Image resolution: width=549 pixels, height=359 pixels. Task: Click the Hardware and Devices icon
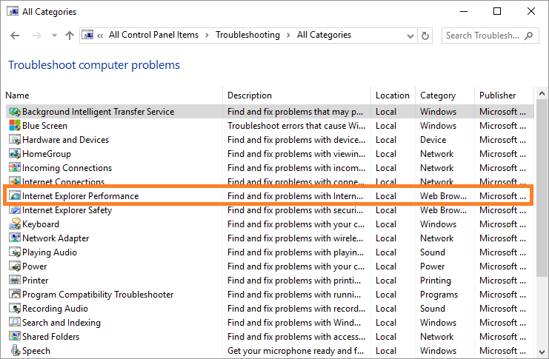coord(15,140)
